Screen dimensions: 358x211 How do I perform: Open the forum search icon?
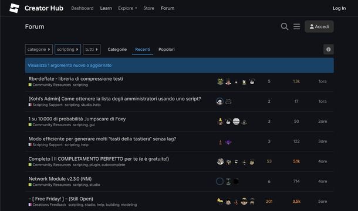[x=285, y=27]
